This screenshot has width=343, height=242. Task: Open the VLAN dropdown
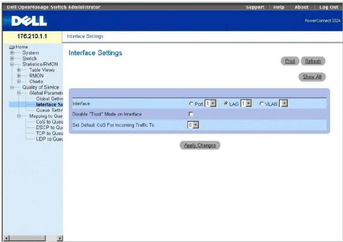pyautogui.click(x=284, y=104)
